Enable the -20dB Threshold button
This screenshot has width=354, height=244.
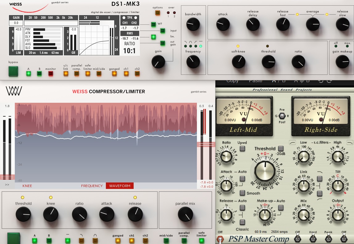281,148
